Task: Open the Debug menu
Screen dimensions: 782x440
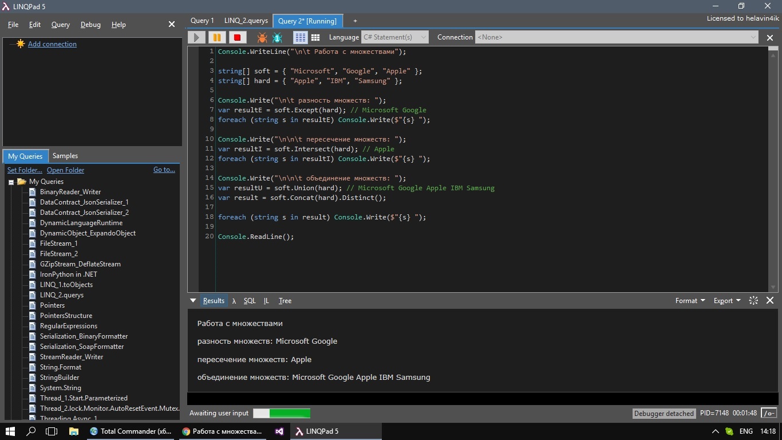Action: tap(90, 25)
